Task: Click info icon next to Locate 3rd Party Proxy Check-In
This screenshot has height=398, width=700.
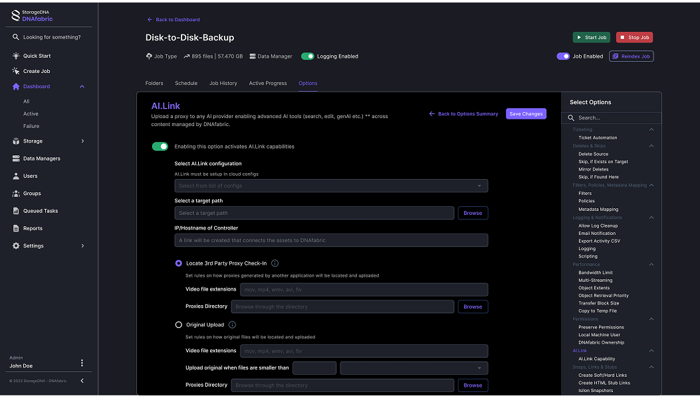Action: [275, 263]
